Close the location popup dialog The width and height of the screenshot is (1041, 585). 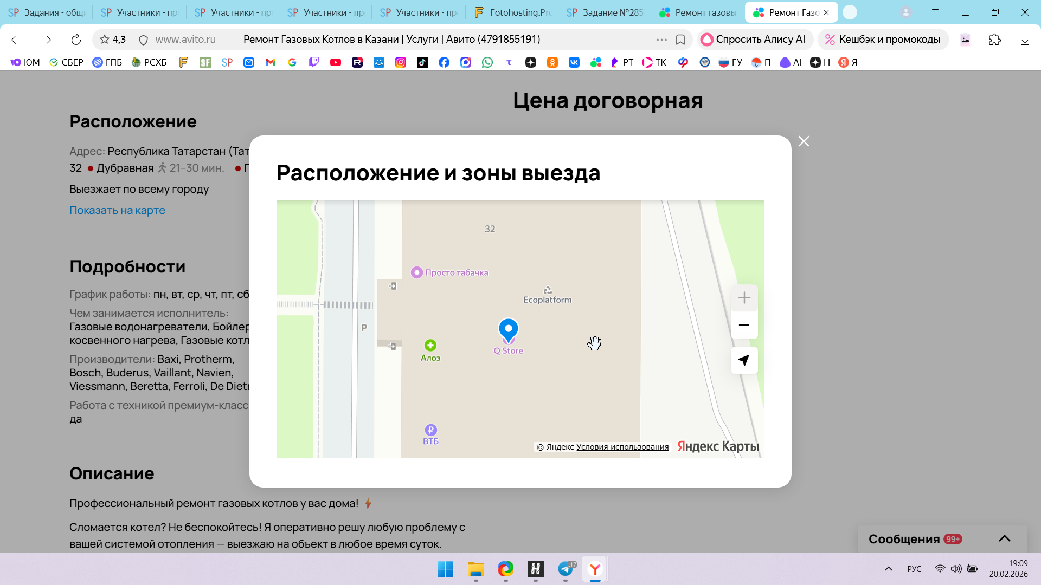804,141
